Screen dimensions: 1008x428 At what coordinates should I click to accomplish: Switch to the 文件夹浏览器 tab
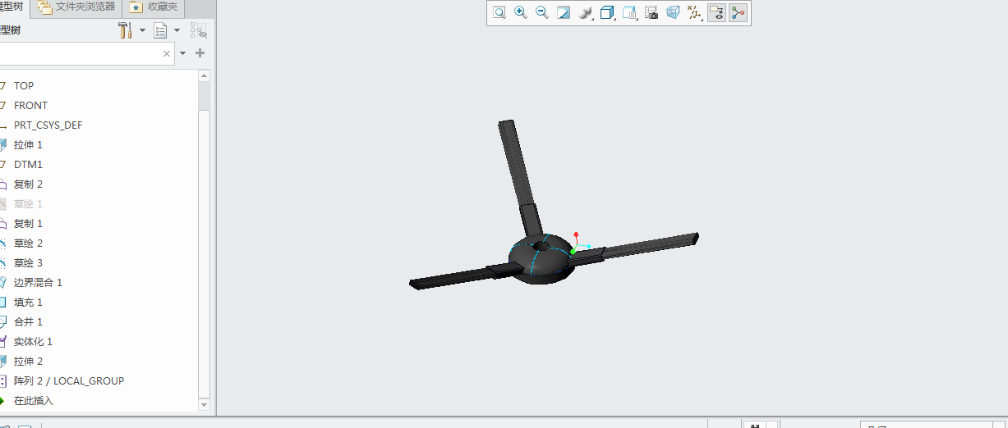coord(76,7)
